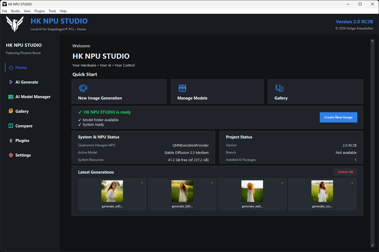Image resolution: width=379 pixels, height=252 pixels.
Task: Click the generate_b85... filename label
Action: pos(182,206)
